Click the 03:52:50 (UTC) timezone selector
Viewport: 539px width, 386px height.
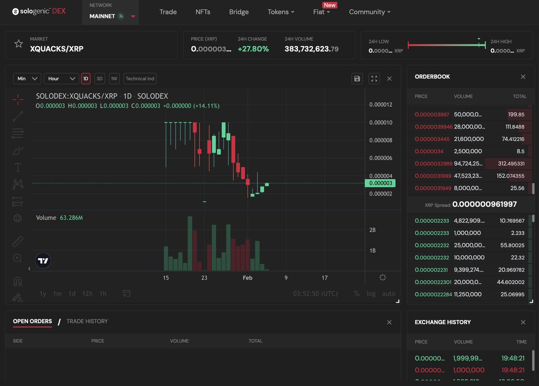point(315,294)
